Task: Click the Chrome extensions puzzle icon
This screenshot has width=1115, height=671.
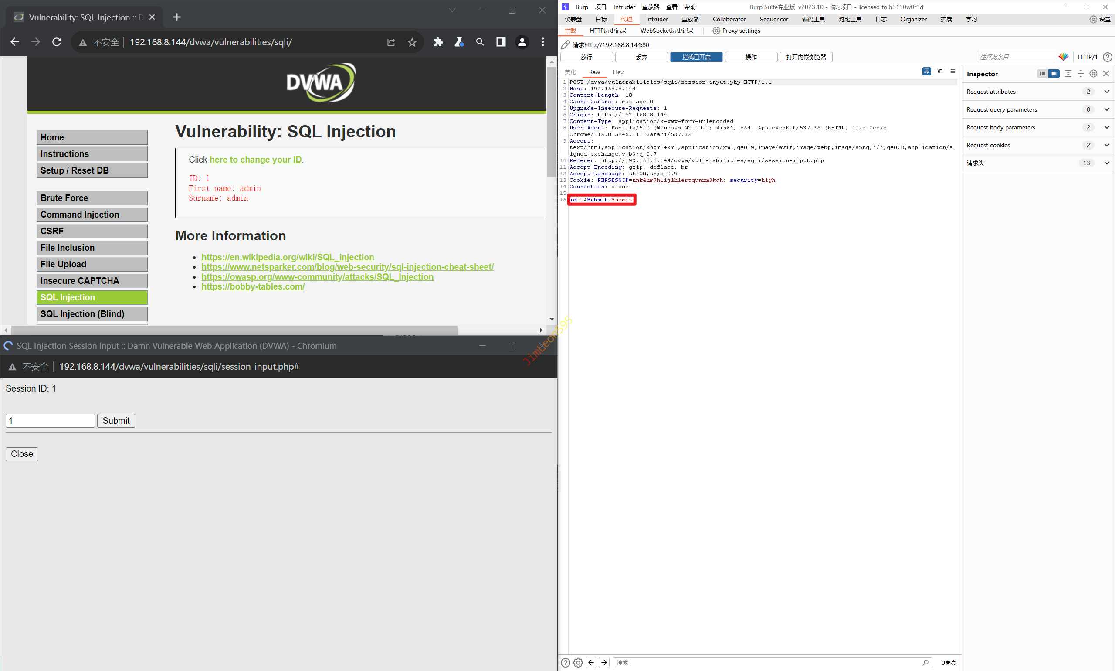Action: pos(438,42)
